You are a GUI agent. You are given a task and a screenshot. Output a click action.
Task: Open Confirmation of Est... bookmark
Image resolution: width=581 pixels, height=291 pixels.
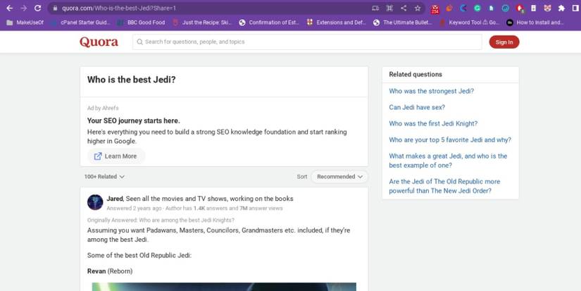(269, 23)
